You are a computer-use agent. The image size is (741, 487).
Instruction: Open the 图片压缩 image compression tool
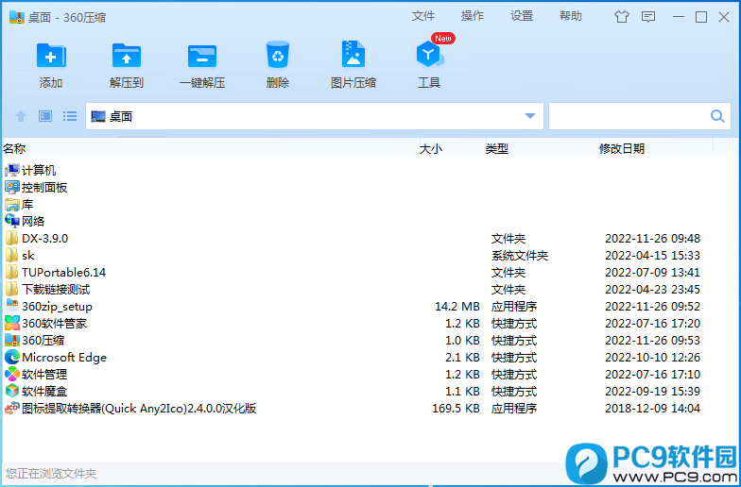353,55
